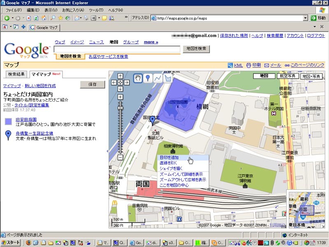This screenshot has height=247, width=329.
Task: Click the KML icon link
Action: (230, 65)
